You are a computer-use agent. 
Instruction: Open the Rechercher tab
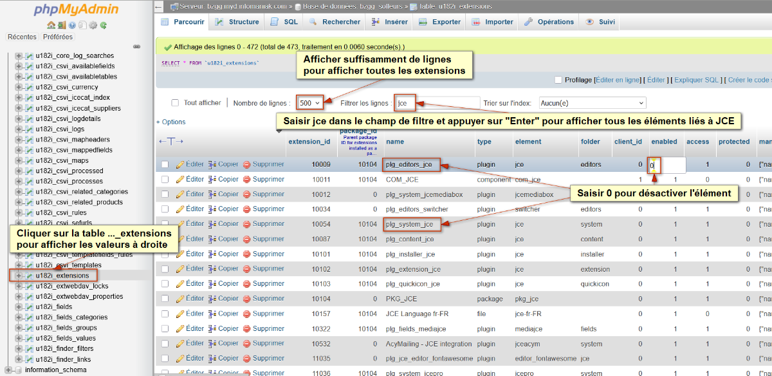pyautogui.click(x=334, y=22)
